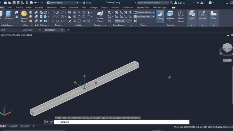Open the Mesh ribbon tab
This screenshot has width=233, height=131.
coord(29,7)
